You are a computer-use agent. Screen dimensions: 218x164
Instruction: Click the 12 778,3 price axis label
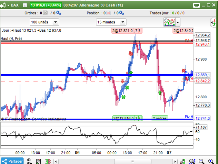(x=202, y=105)
